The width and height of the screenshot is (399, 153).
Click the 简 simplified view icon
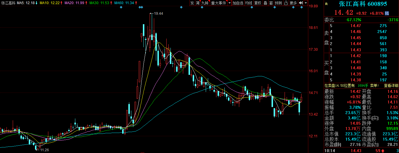tap(198, 3)
